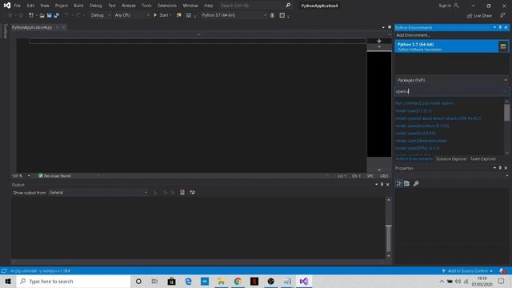Click the Redo arrow in the toolbar
This screenshot has height=288, width=512.
click(x=78, y=15)
